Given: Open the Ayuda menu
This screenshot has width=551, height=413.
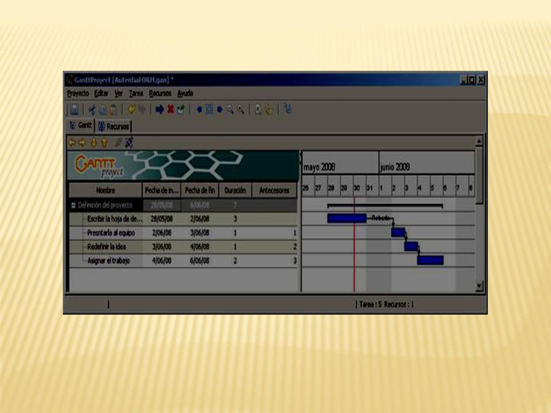Looking at the screenshot, I should [x=185, y=94].
